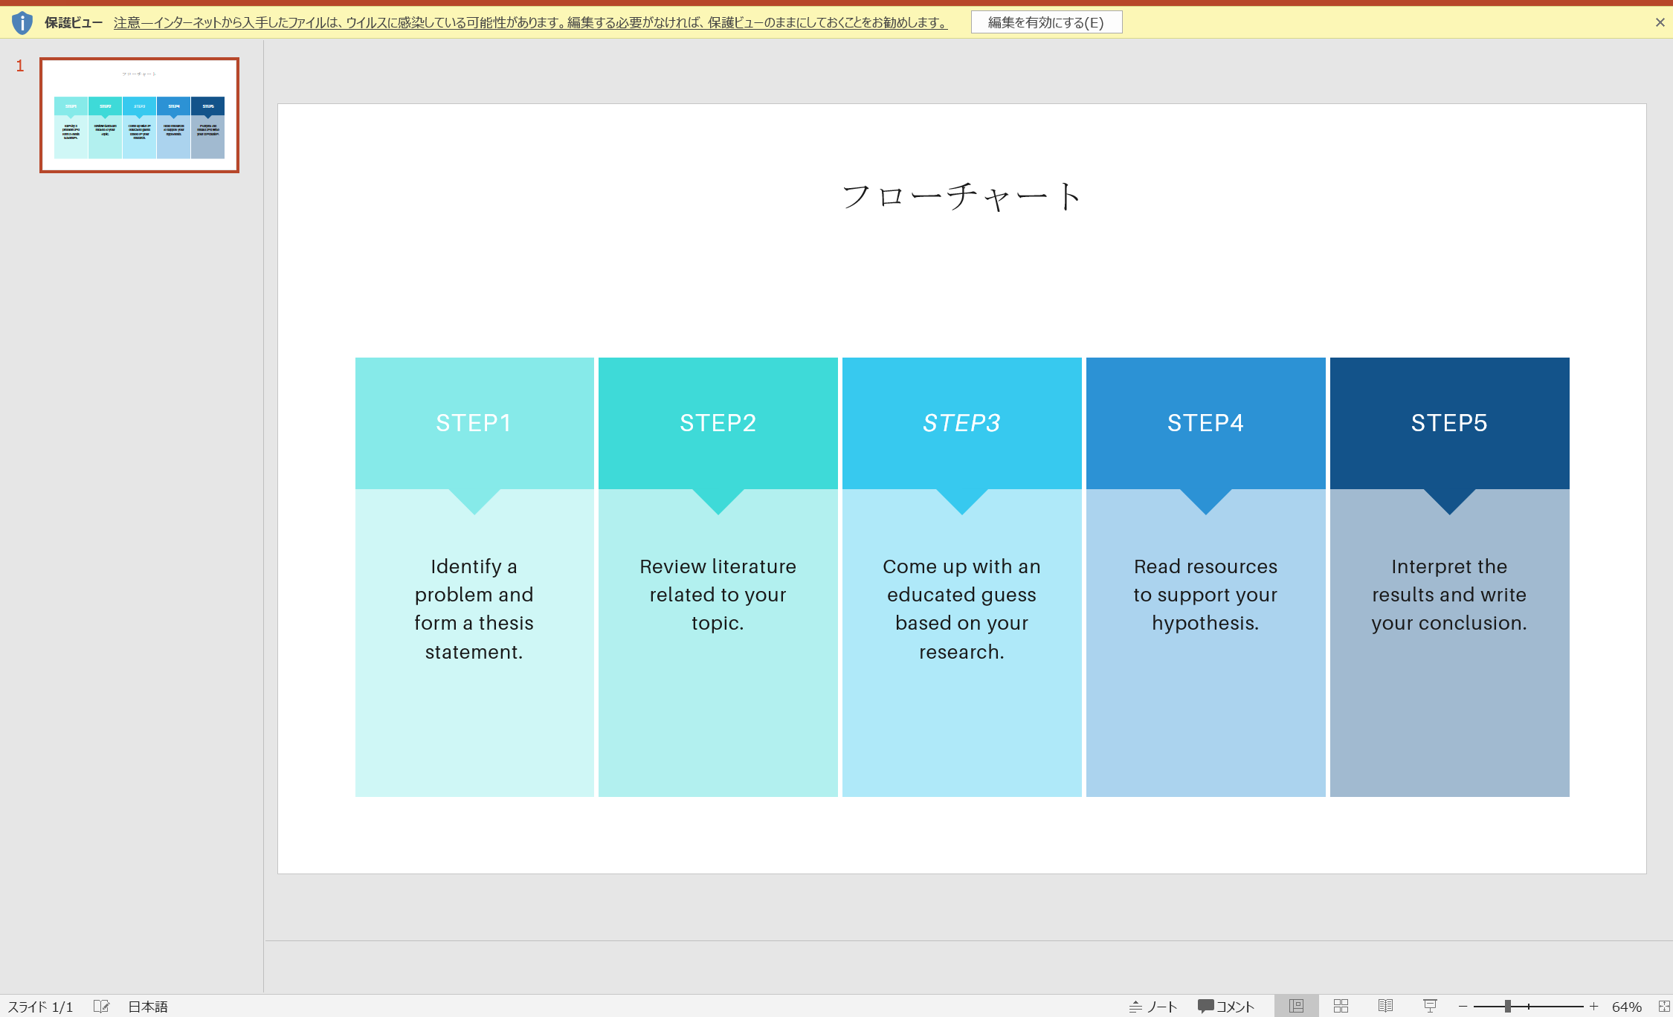Viewport: 1673px width, 1017px height.
Task: Zoom in with the plus icon
Action: [x=1593, y=1006]
